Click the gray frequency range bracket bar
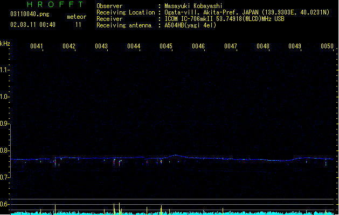Viewport: 339px width, 215px height. (x=11, y=150)
